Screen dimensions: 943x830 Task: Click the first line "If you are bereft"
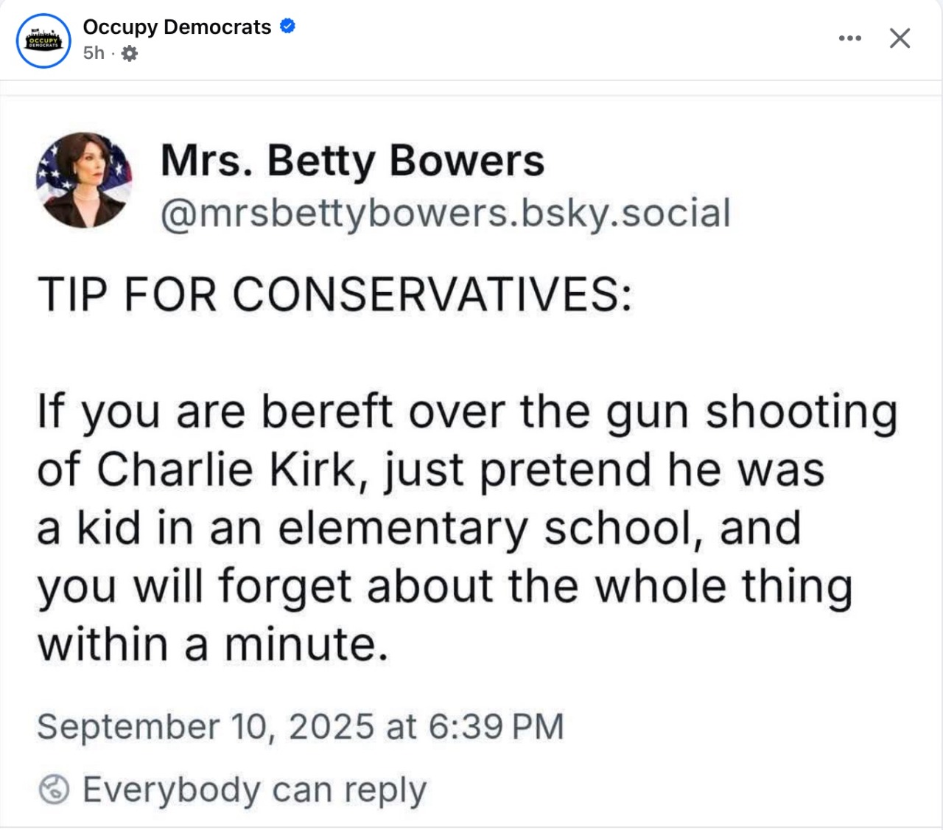pyautogui.click(x=214, y=411)
